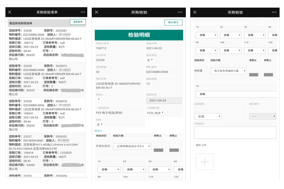Open more options in middle 采购检验 screen
This screenshot has width=284, height=189.
point(180,12)
